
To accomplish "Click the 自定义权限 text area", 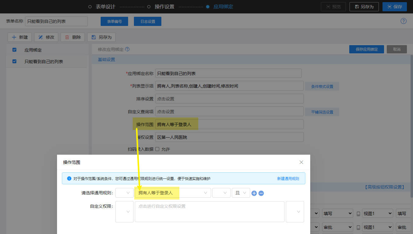I will tap(210, 211).
